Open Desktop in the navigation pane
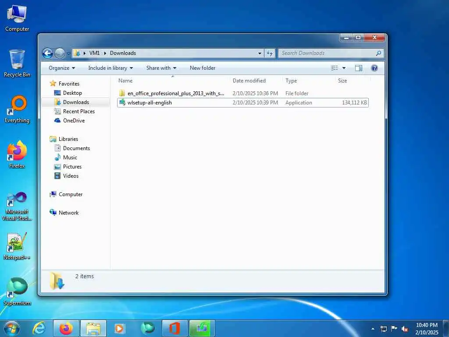The height and width of the screenshot is (337, 449). coord(72,93)
